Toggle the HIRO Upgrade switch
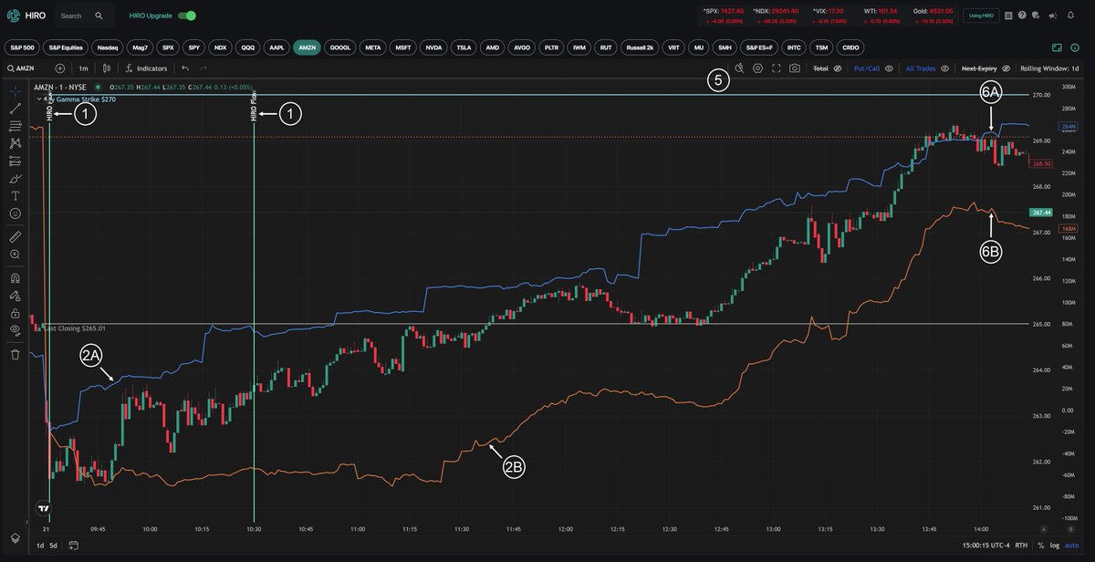Screen dimensions: 1095x562 187,16
